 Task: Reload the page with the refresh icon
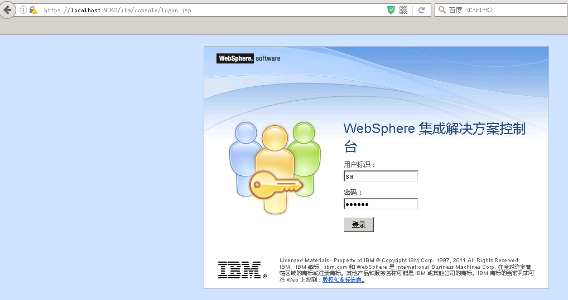tap(421, 10)
